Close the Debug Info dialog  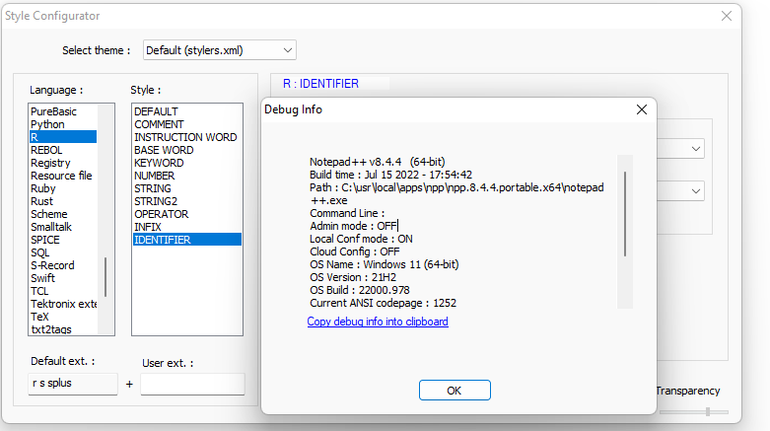click(x=642, y=109)
